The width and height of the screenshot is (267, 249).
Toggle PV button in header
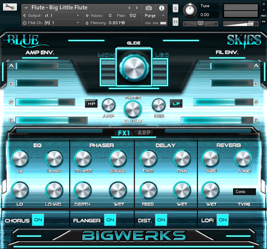point(264,22)
